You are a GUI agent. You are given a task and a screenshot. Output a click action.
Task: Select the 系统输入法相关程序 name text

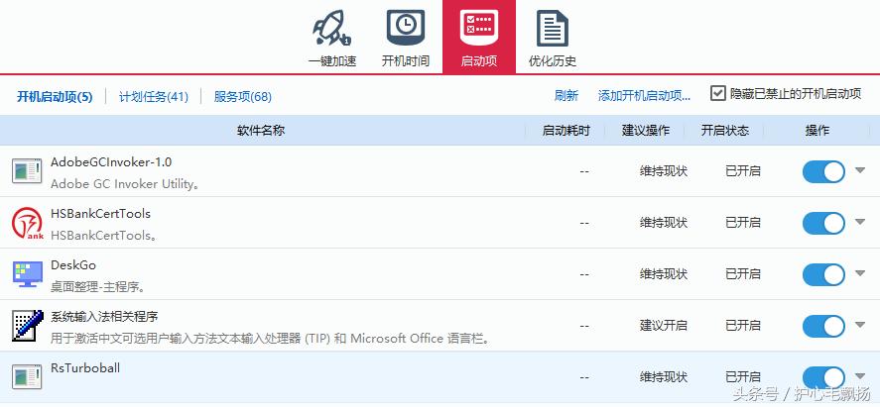[104, 316]
